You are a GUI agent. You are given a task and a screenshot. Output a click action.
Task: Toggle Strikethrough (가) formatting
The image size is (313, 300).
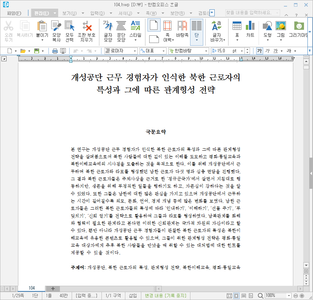[x=289, y=51]
